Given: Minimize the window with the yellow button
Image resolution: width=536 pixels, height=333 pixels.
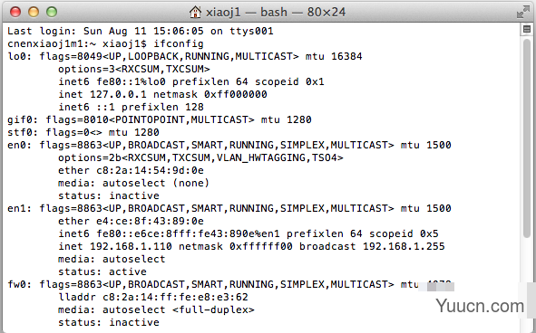Looking at the screenshot, I should pyautogui.click(x=34, y=13).
